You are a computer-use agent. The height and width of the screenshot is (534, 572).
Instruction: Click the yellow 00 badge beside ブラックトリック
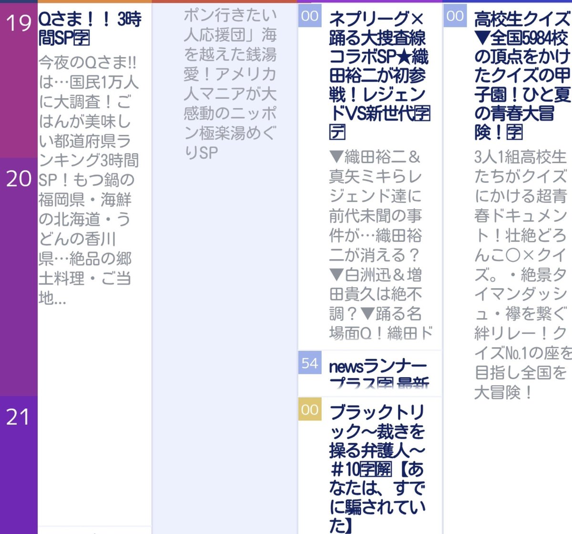tap(310, 409)
